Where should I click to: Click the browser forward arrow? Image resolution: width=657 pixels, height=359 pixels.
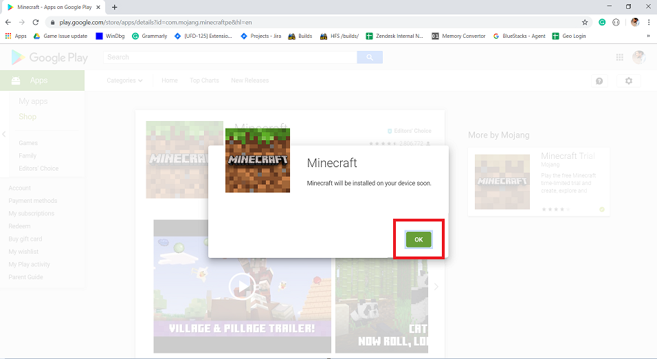tap(22, 22)
